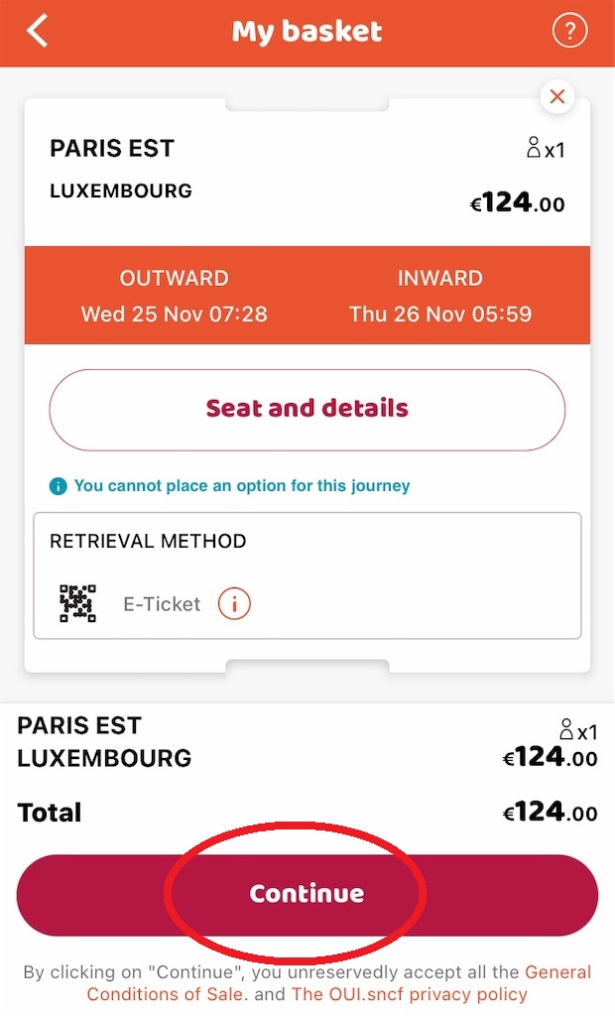615x1016 pixels.
Task: Tap the Total €124.00 amount
Action: pyautogui.click(x=550, y=812)
